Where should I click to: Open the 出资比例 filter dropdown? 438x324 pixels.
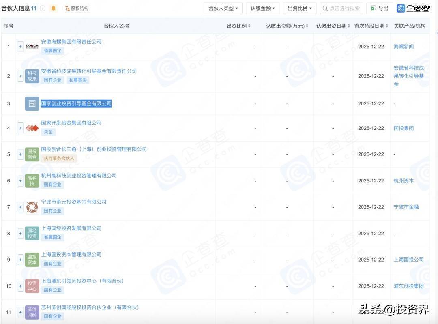299,9
